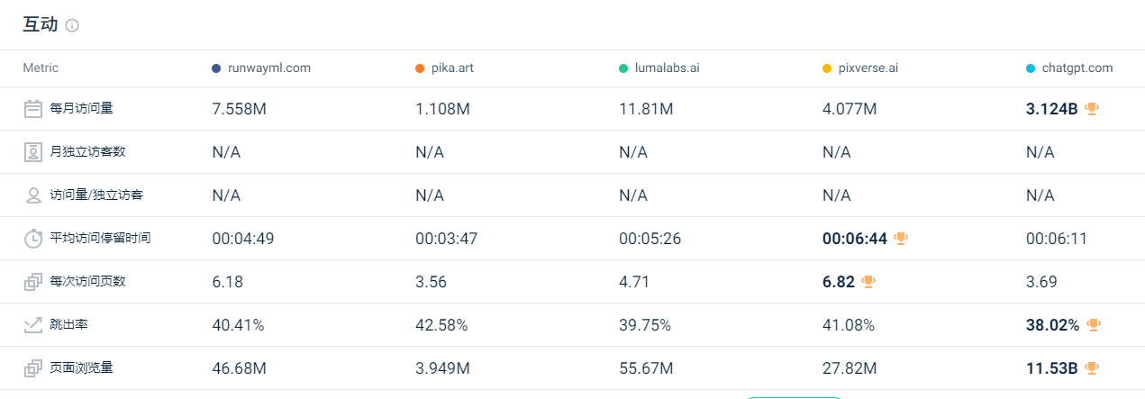
Task: Select the 平均访问停留时间 row label
Action: (100, 238)
